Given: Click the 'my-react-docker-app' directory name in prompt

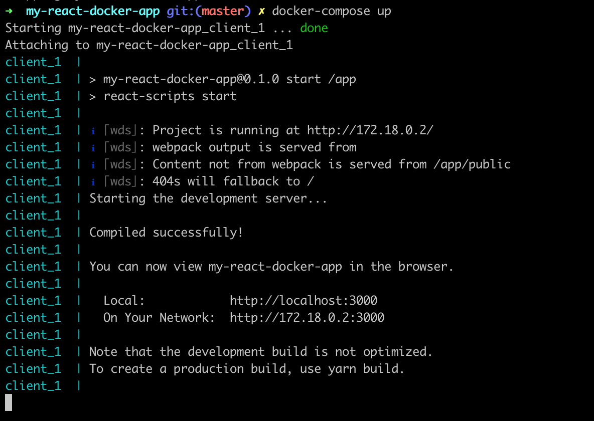Looking at the screenshot, I should (93, 12).
